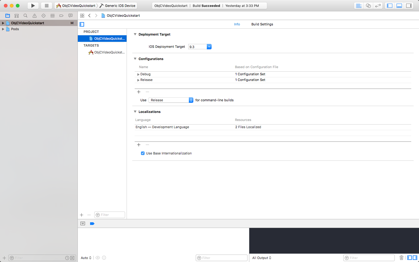Show the Assistant editor
This screenshot has width=419, height=262.
[368, 6]
